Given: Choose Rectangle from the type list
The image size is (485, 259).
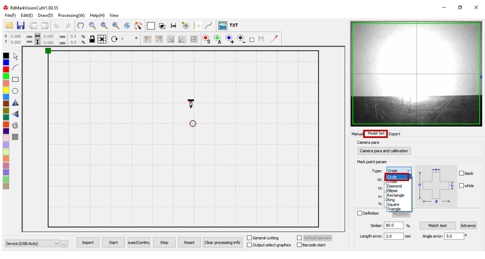Looking at the screenshot, I should point(395,195).
